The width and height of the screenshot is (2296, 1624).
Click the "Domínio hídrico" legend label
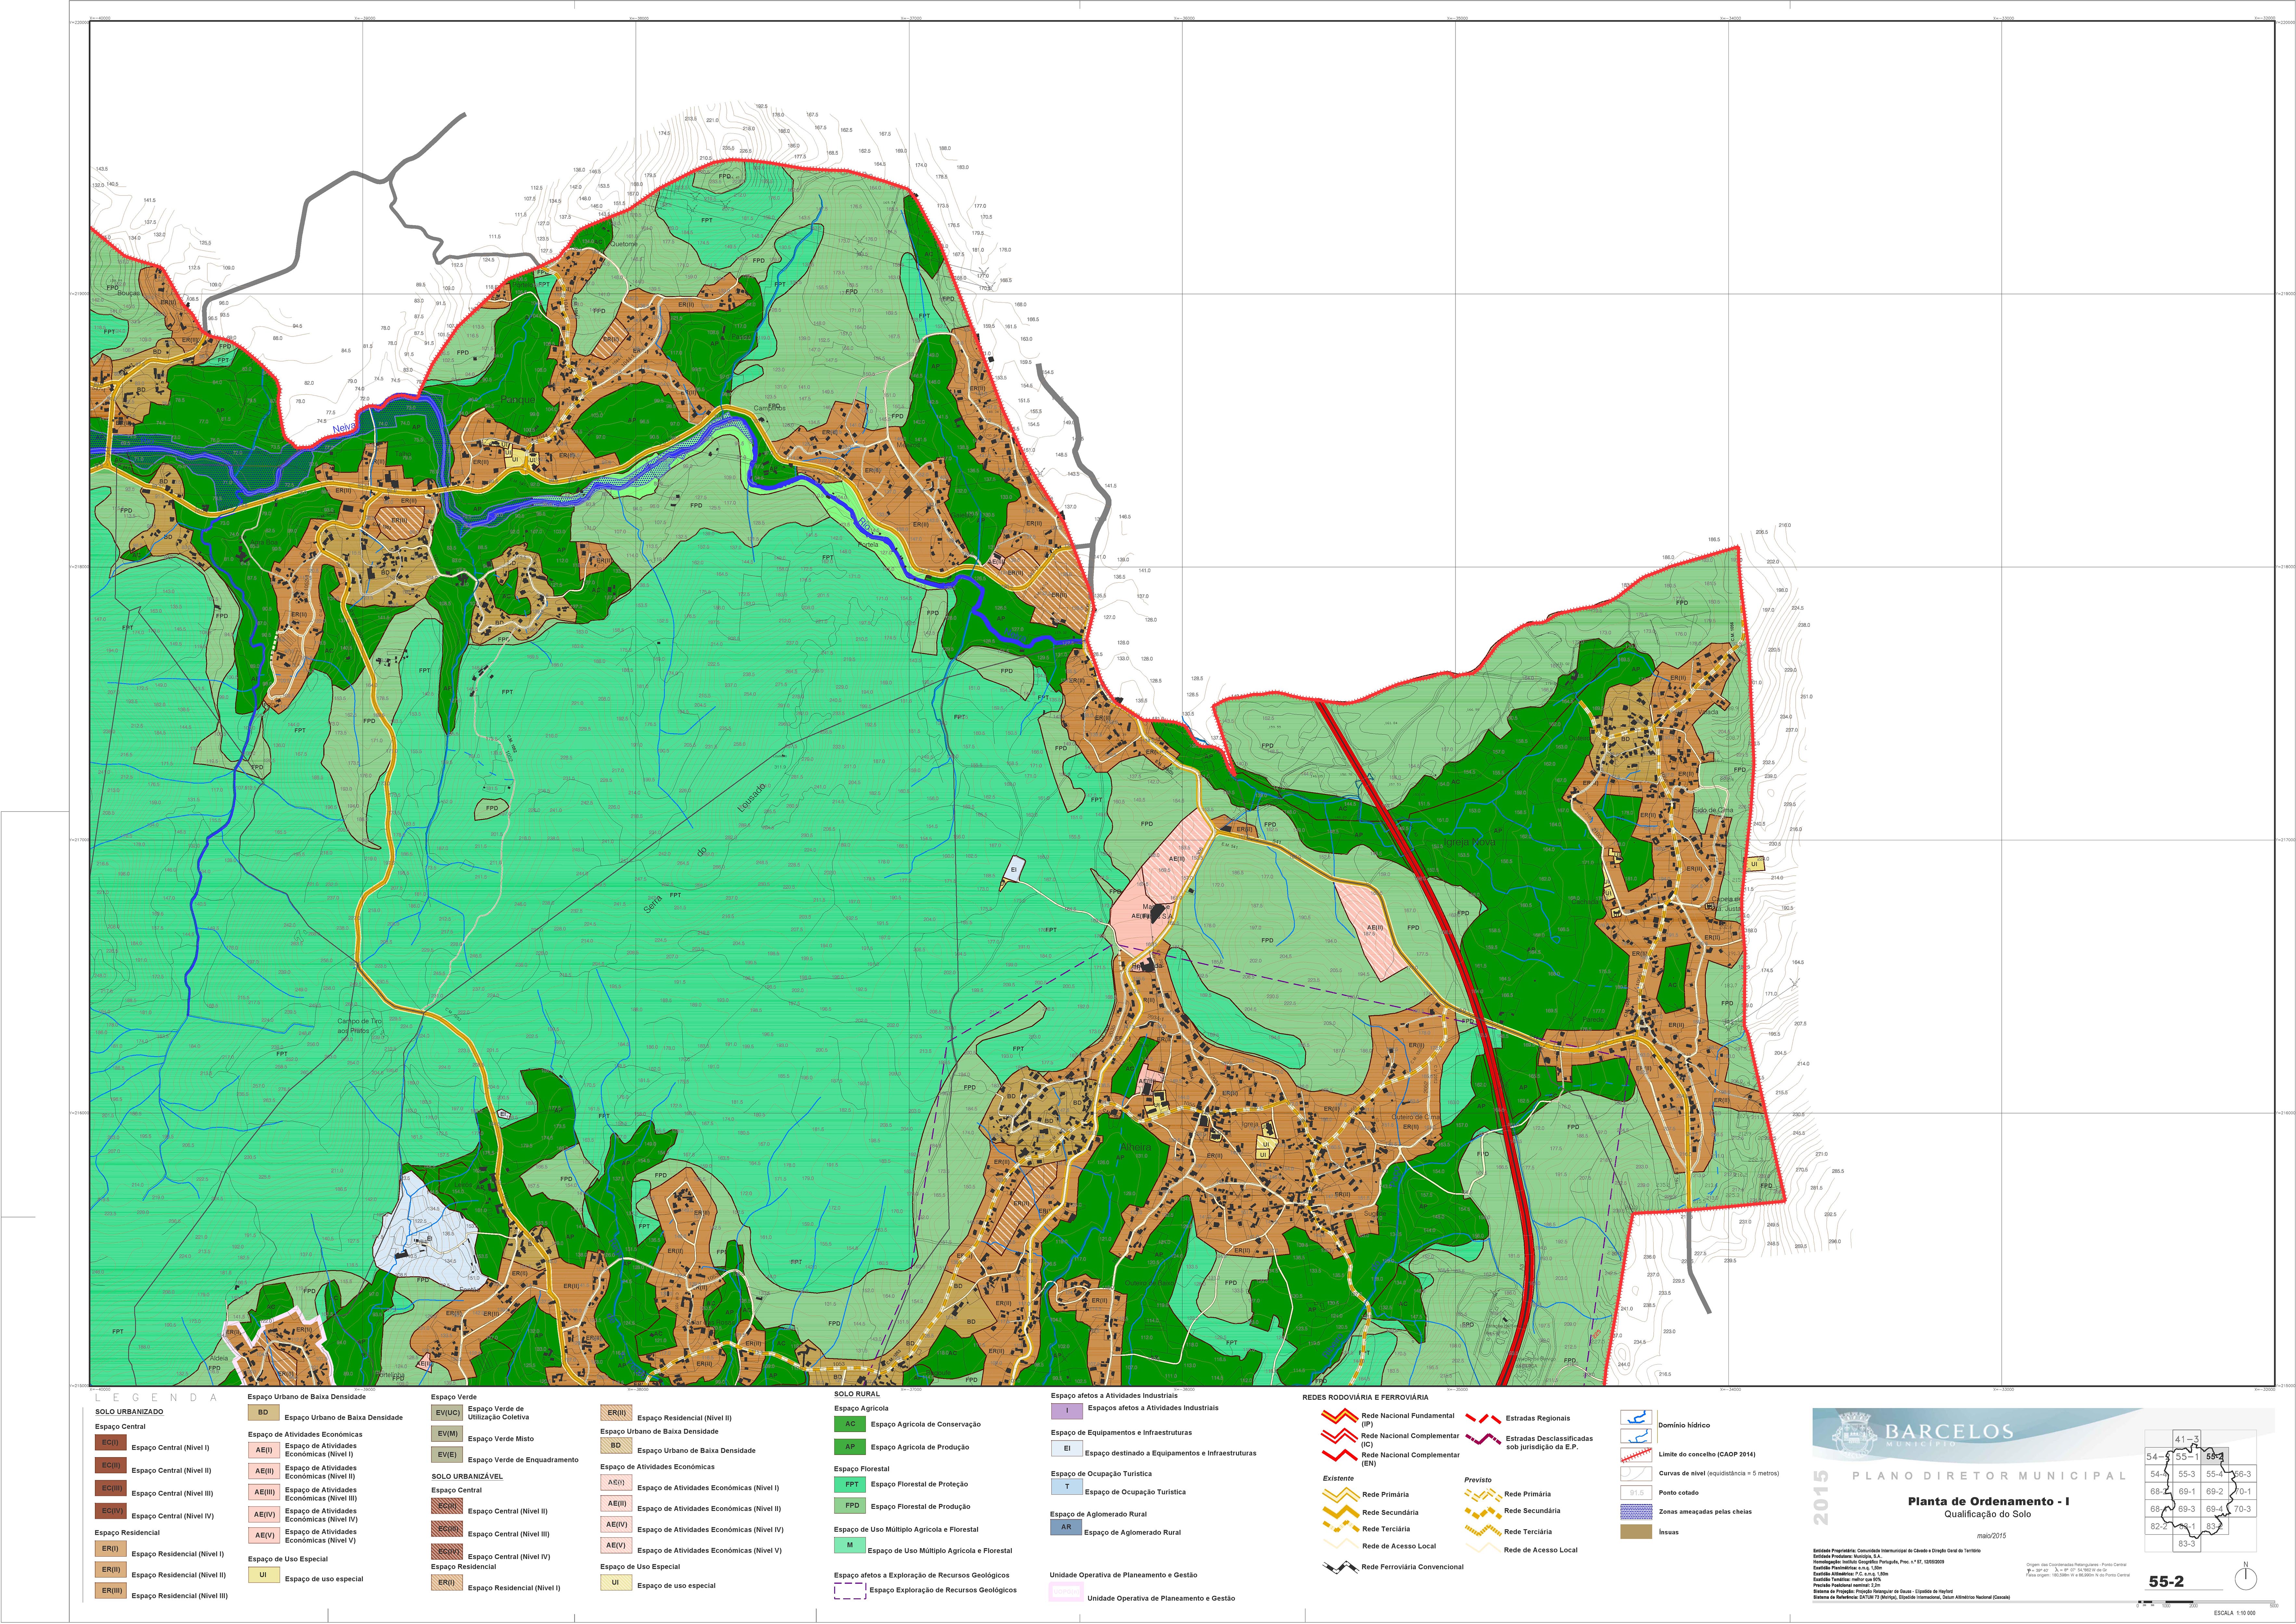pyautogui.click(x=1684, y=1425)
